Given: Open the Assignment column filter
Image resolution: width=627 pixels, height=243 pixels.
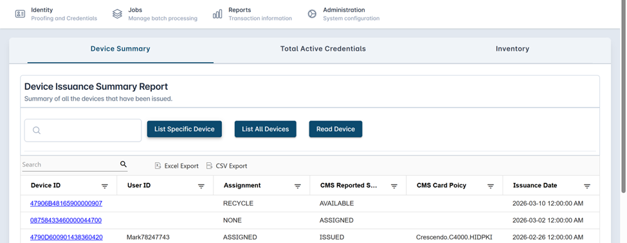Looking at the screenshot, I should tap(298, 186).
